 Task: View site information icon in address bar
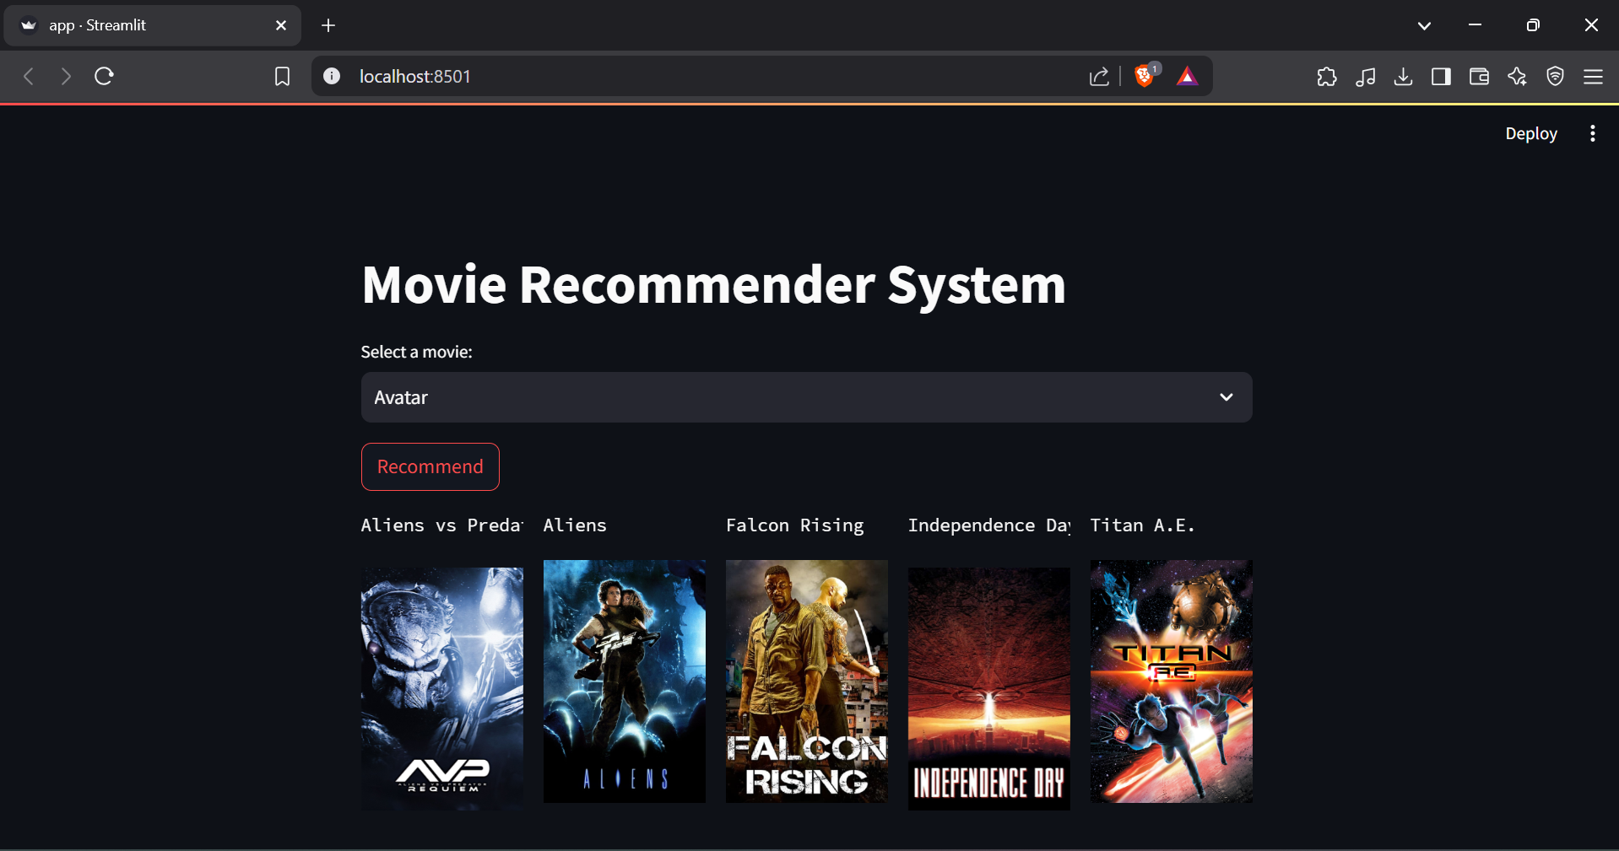point(332,77)
